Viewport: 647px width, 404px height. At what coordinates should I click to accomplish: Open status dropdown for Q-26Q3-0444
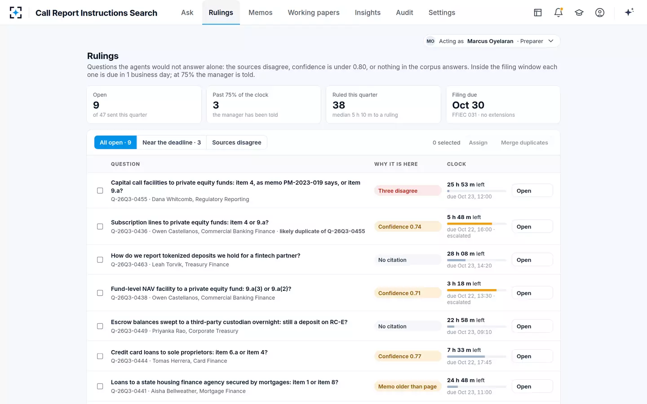coord(532,356)
